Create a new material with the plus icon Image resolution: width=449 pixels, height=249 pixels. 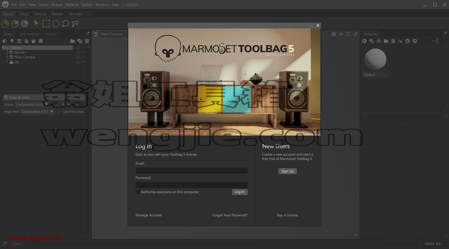click(x=364, y=41)
